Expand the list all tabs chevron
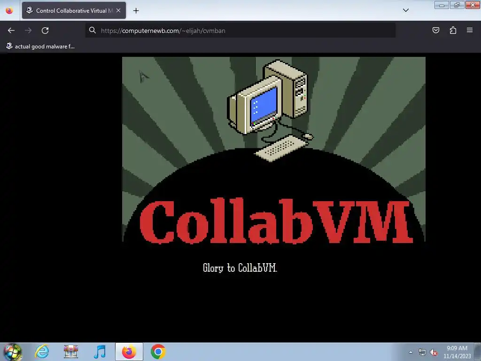 click(405, 10)
